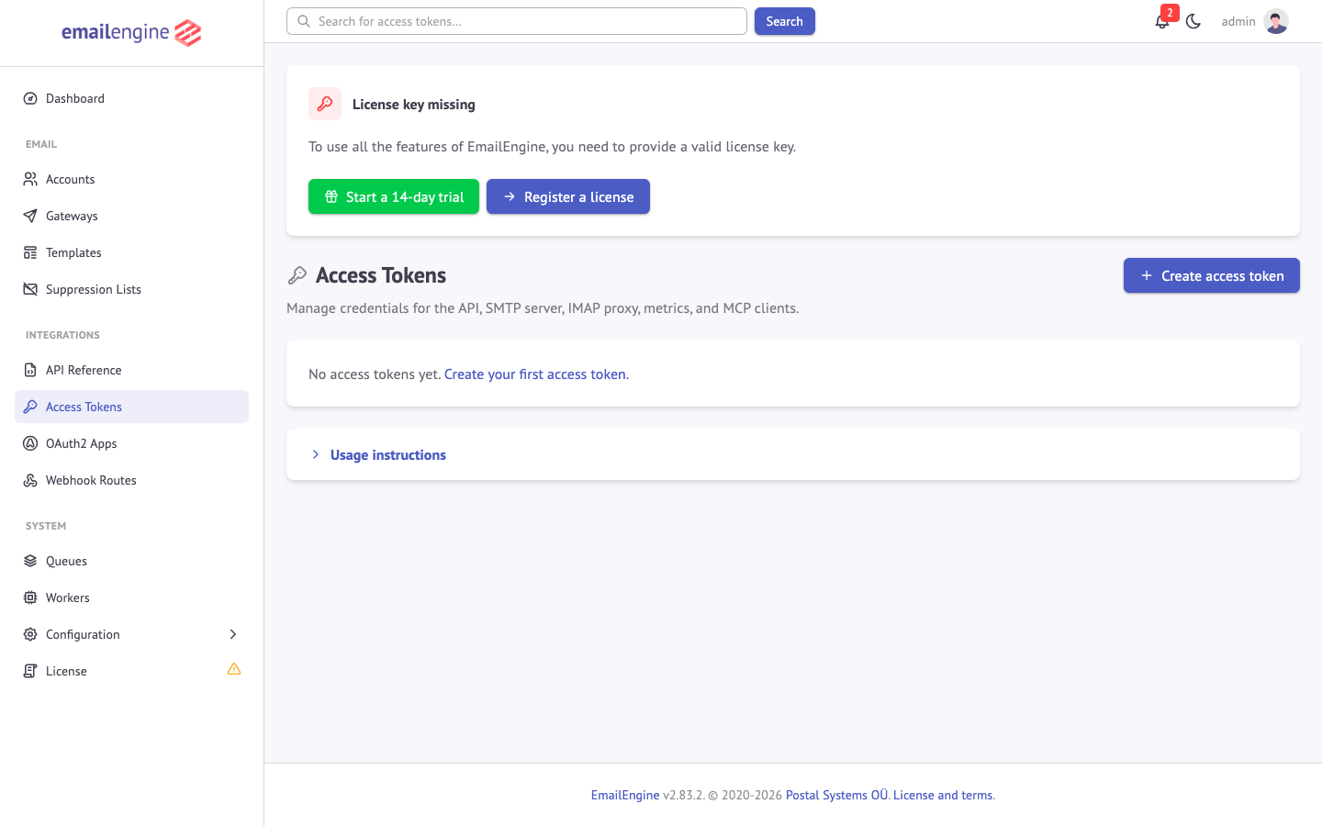1322x826 pixels.
Task: Navigate to Webhook Routes
Action: 131,480
